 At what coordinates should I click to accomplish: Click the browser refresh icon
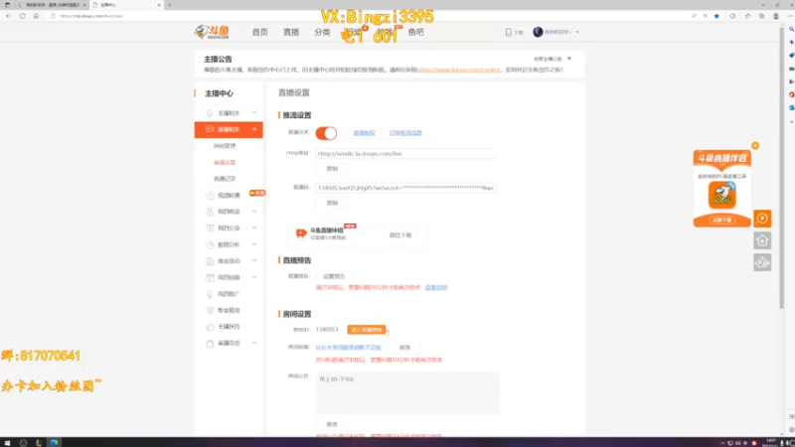(22, 16)
